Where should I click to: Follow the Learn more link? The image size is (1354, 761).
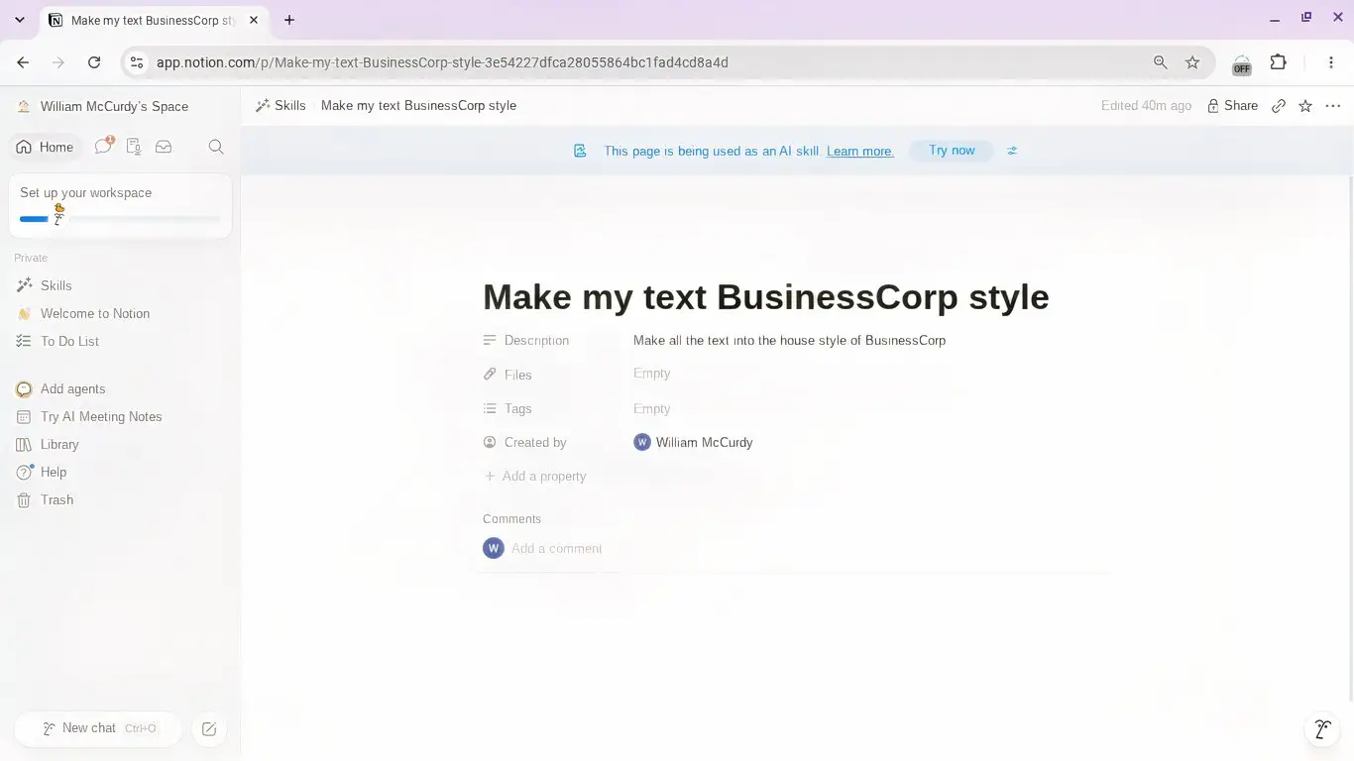859,152
